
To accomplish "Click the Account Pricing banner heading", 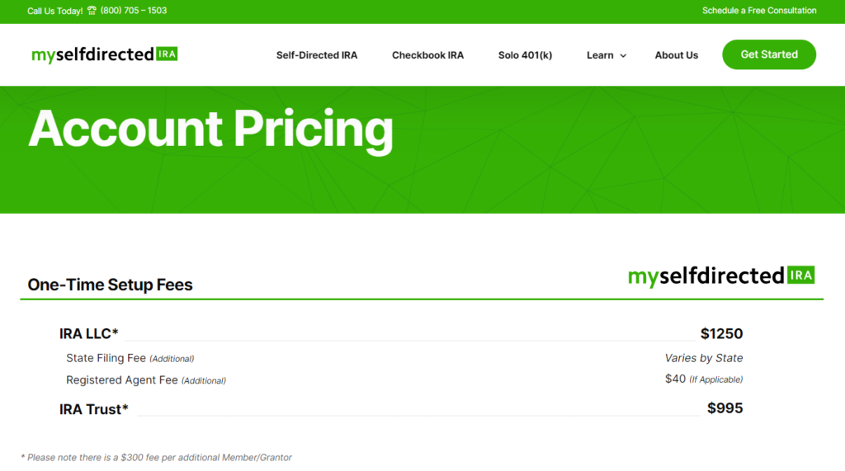I will point(210,129).
